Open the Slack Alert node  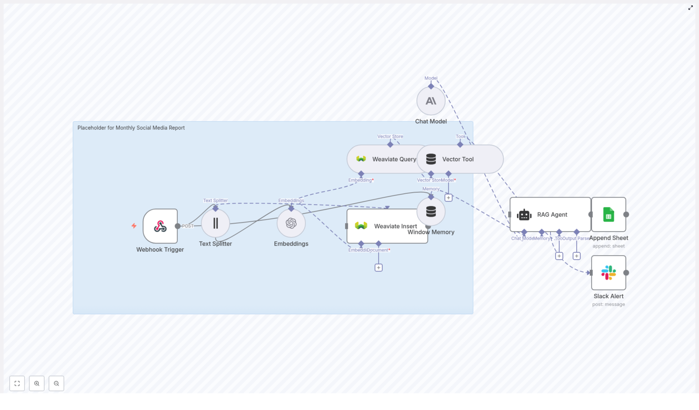[x=609, y=272]
